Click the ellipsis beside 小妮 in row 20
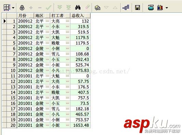182x135 pixels. 67,125
